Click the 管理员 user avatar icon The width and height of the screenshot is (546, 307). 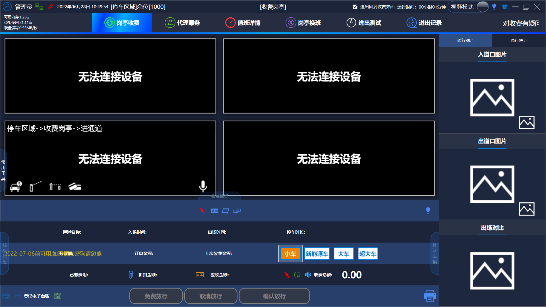tap(7, 7)
